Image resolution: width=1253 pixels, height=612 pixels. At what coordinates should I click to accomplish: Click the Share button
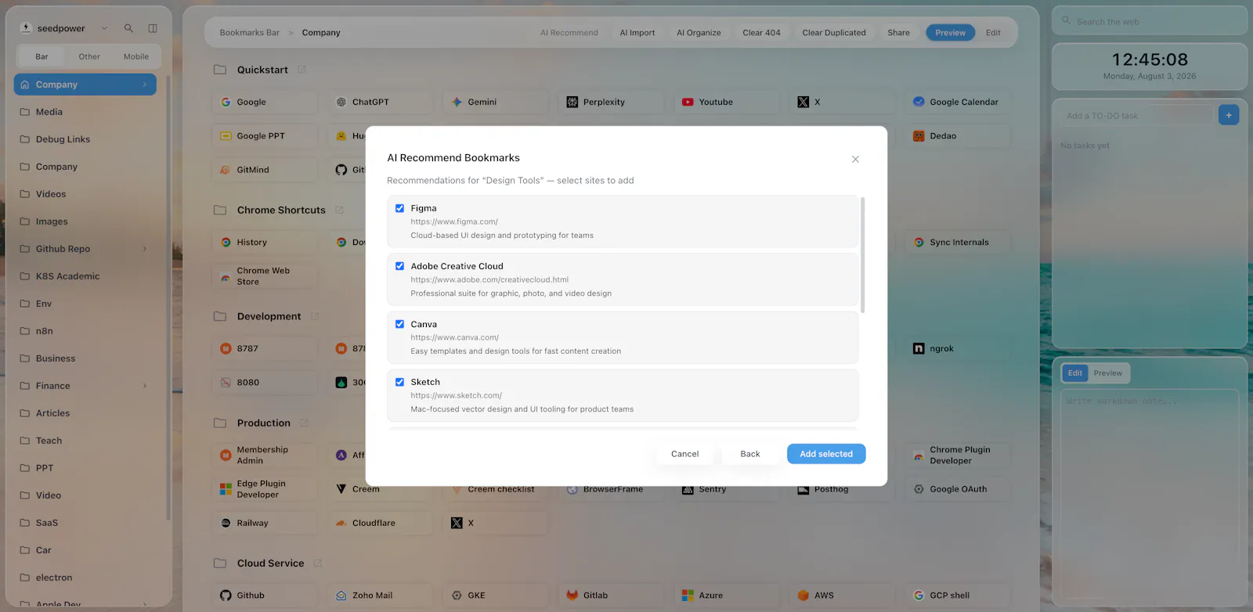tap(898, 33)
